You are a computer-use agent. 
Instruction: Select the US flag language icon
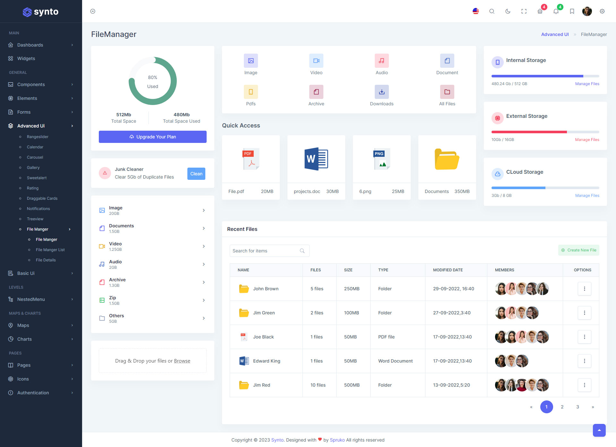(x=476, y=11)
